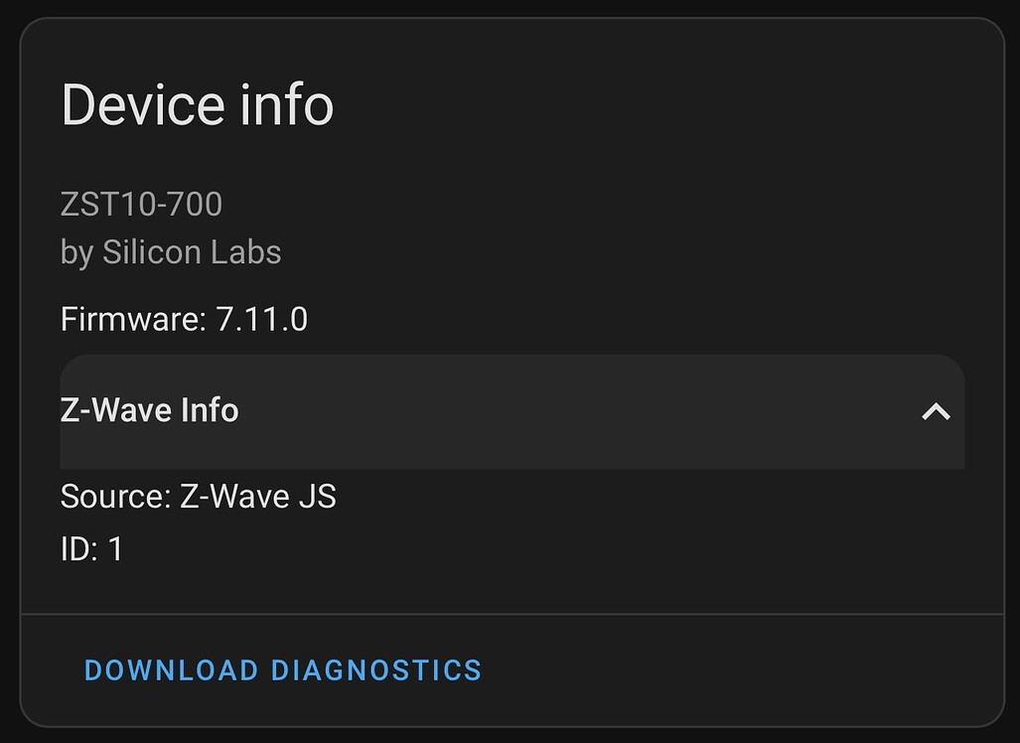Click the Firmware 7.11.0 text
The image size is (1020, 743).
point(184,319)
